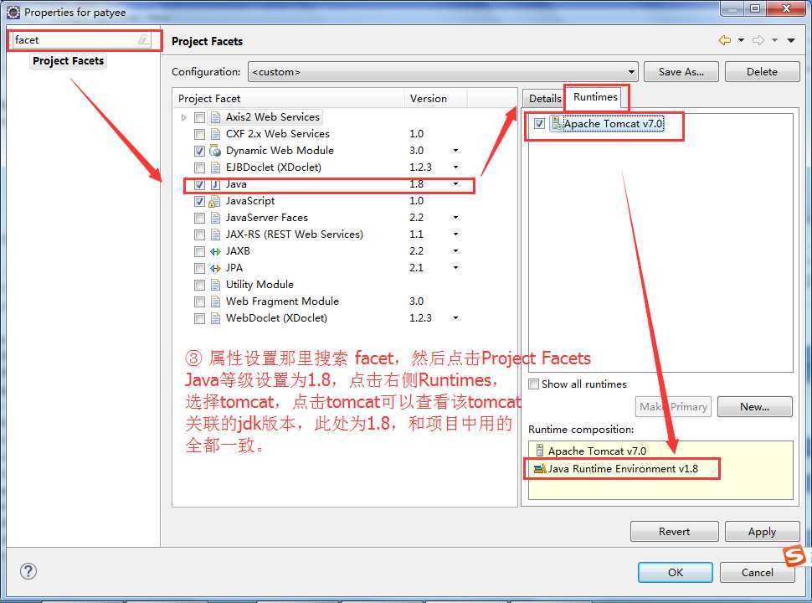Open the view menu triangle at top right
This screenshot has width=812, height=603.
point(791,40)
